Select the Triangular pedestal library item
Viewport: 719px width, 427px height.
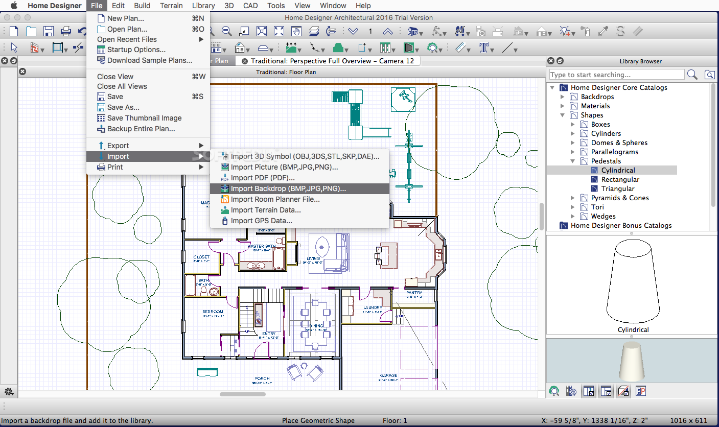click(618, 188)
